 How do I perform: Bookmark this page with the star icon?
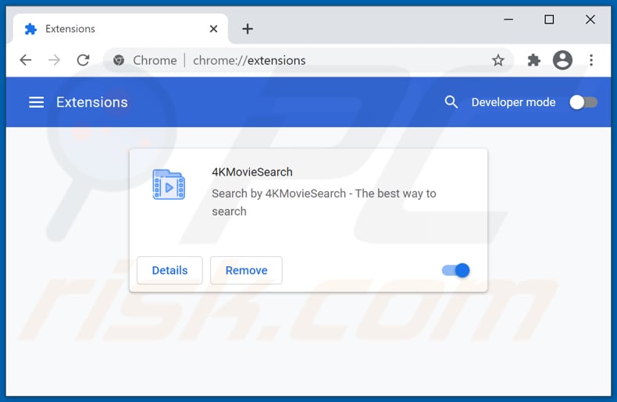tap(498, 60)
